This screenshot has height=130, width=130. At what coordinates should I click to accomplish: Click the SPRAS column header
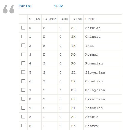34,19
